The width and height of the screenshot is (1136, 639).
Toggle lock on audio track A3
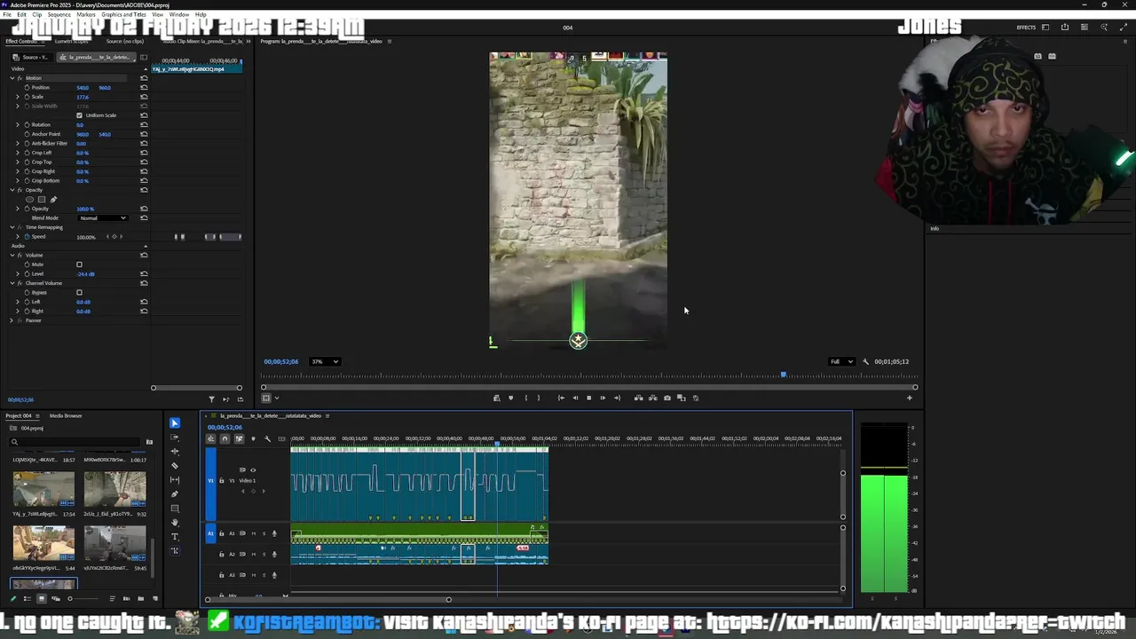[x=222, y=575]
